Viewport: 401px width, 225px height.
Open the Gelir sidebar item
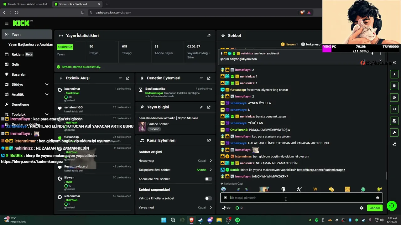(27, 64)
